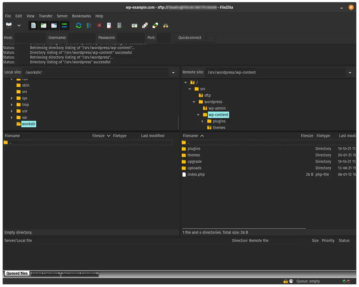Click the remote list horizontal scrollbar
The height and width of the screenshot is (287, 359).
(244, 228)
